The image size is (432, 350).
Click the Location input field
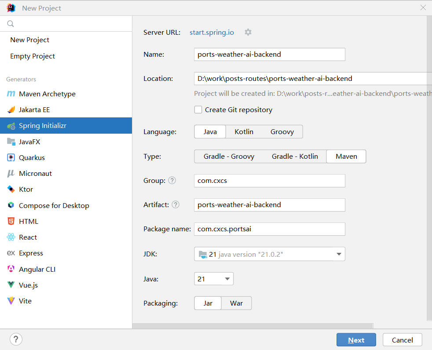click(313, 78)
